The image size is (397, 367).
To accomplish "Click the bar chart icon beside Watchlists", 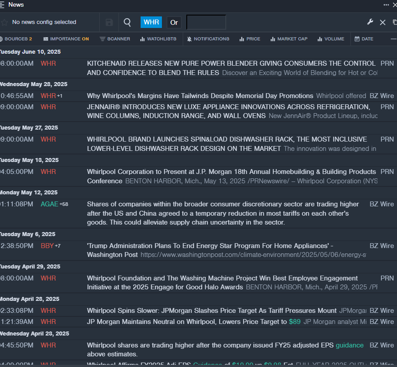I will [142, 39].
